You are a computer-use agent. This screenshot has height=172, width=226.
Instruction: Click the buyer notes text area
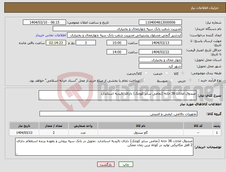click(x=104, y=147)
